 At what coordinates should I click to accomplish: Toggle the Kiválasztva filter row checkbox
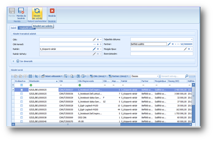[x=22, y=86]
